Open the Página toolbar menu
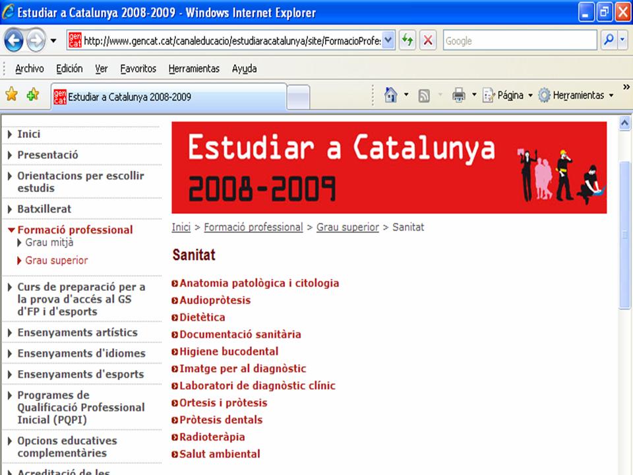 (x=508, y=95)
